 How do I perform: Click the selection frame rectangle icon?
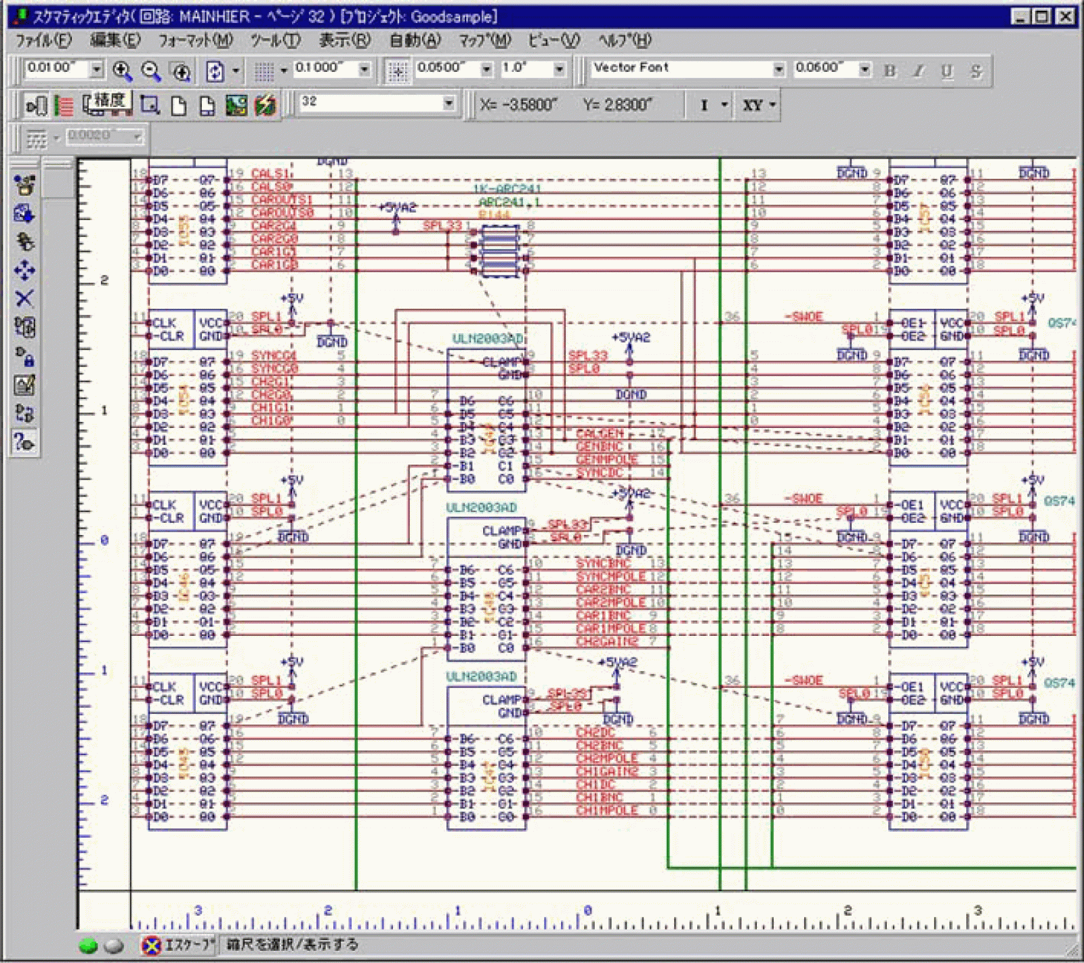click(150, 105)
